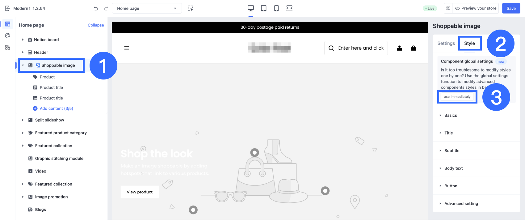Viewport: 525px width, 220px height.
Task: Expand the Split slideshow section
Action: [x=23, y=120]
